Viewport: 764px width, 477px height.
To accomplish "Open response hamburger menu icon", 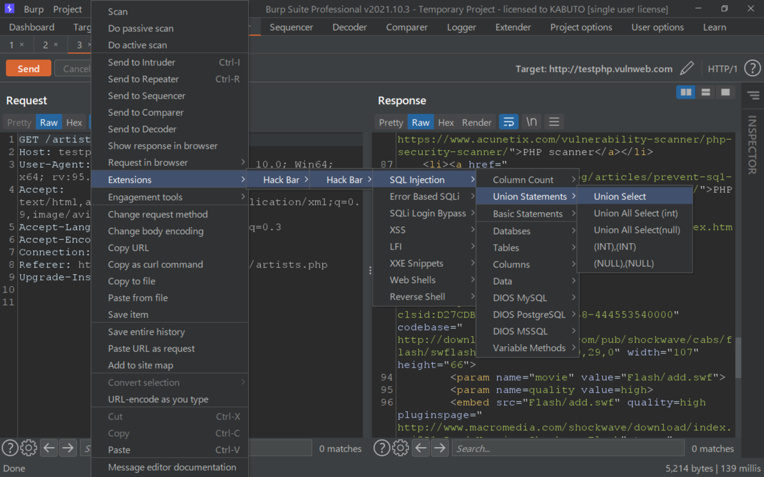I will 554,122.
